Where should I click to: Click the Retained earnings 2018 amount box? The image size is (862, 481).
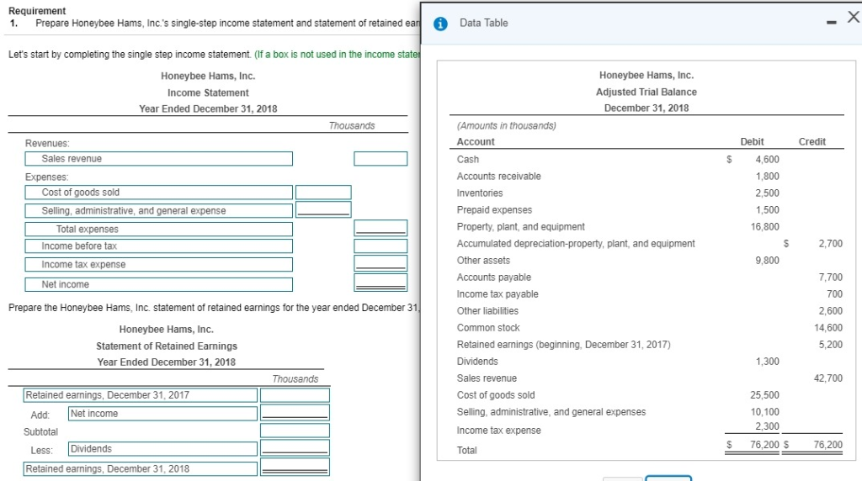pyautogui.click(x=295, y=467)
